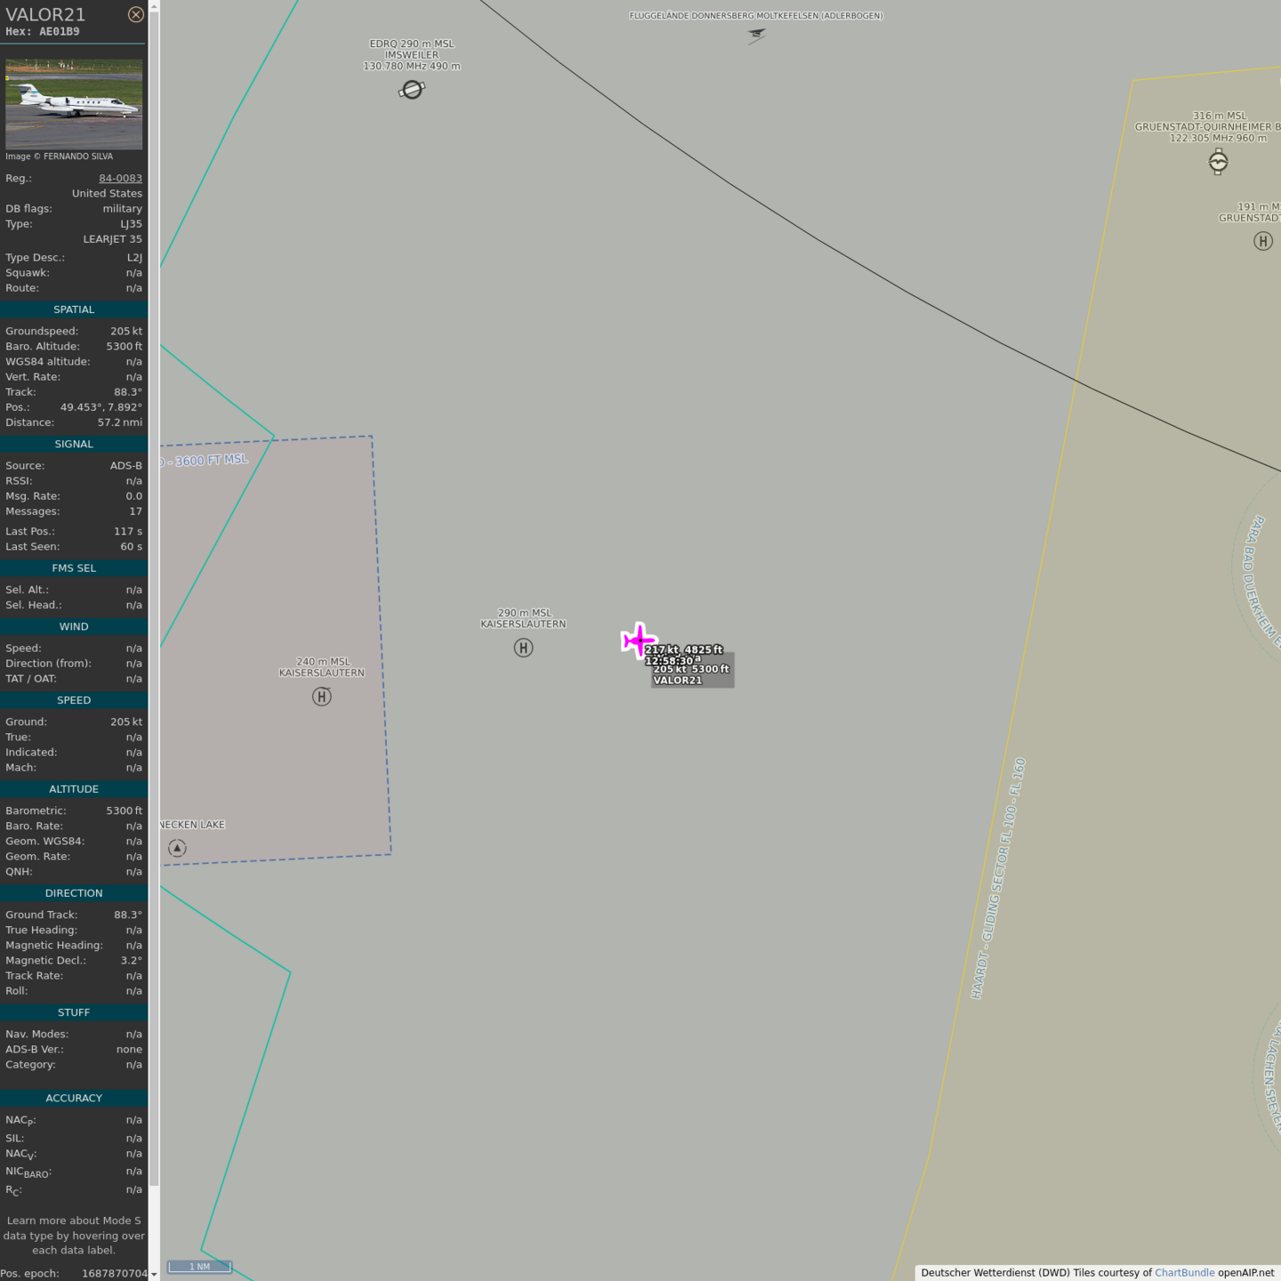Click the Necken Lake map marker icon
This screenshot has height=1281, width=1281.
(x=177, y=849)
